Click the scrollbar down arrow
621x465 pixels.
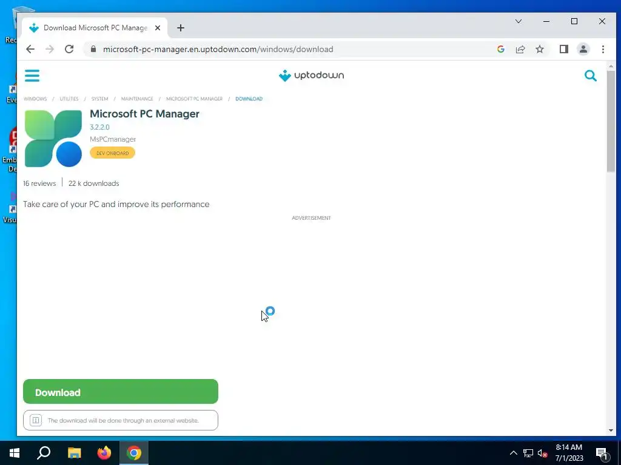tap(611, 430)
